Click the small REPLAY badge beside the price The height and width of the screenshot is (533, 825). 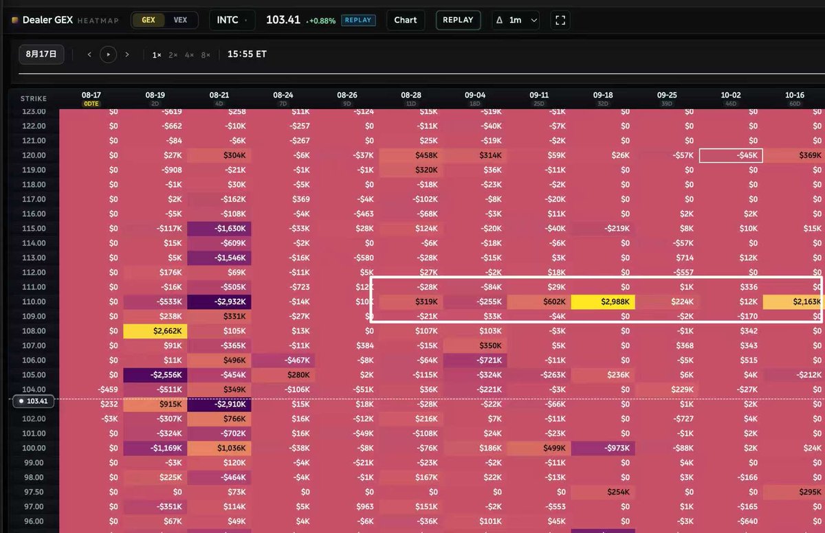point(357,20)
